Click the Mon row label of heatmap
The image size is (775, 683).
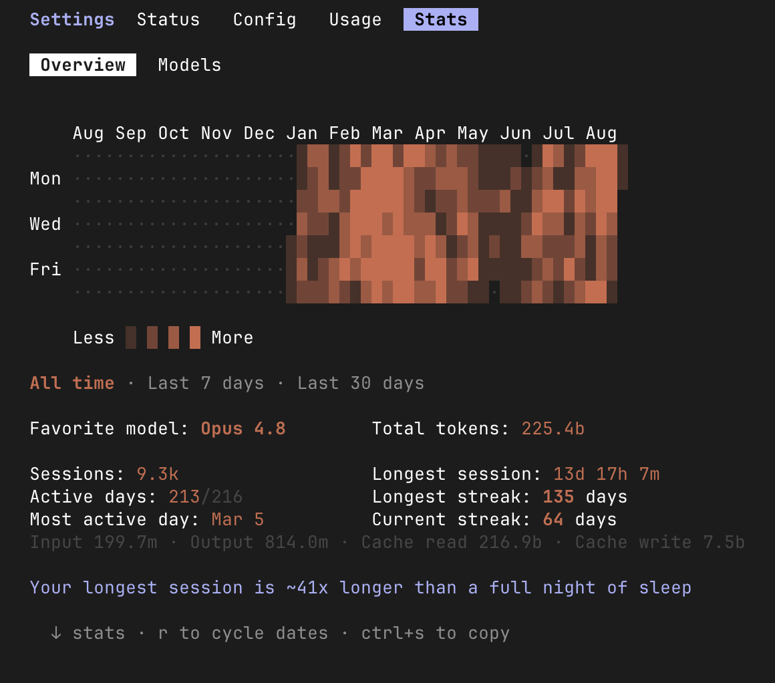pyautogui.click(x=45, y=178)
